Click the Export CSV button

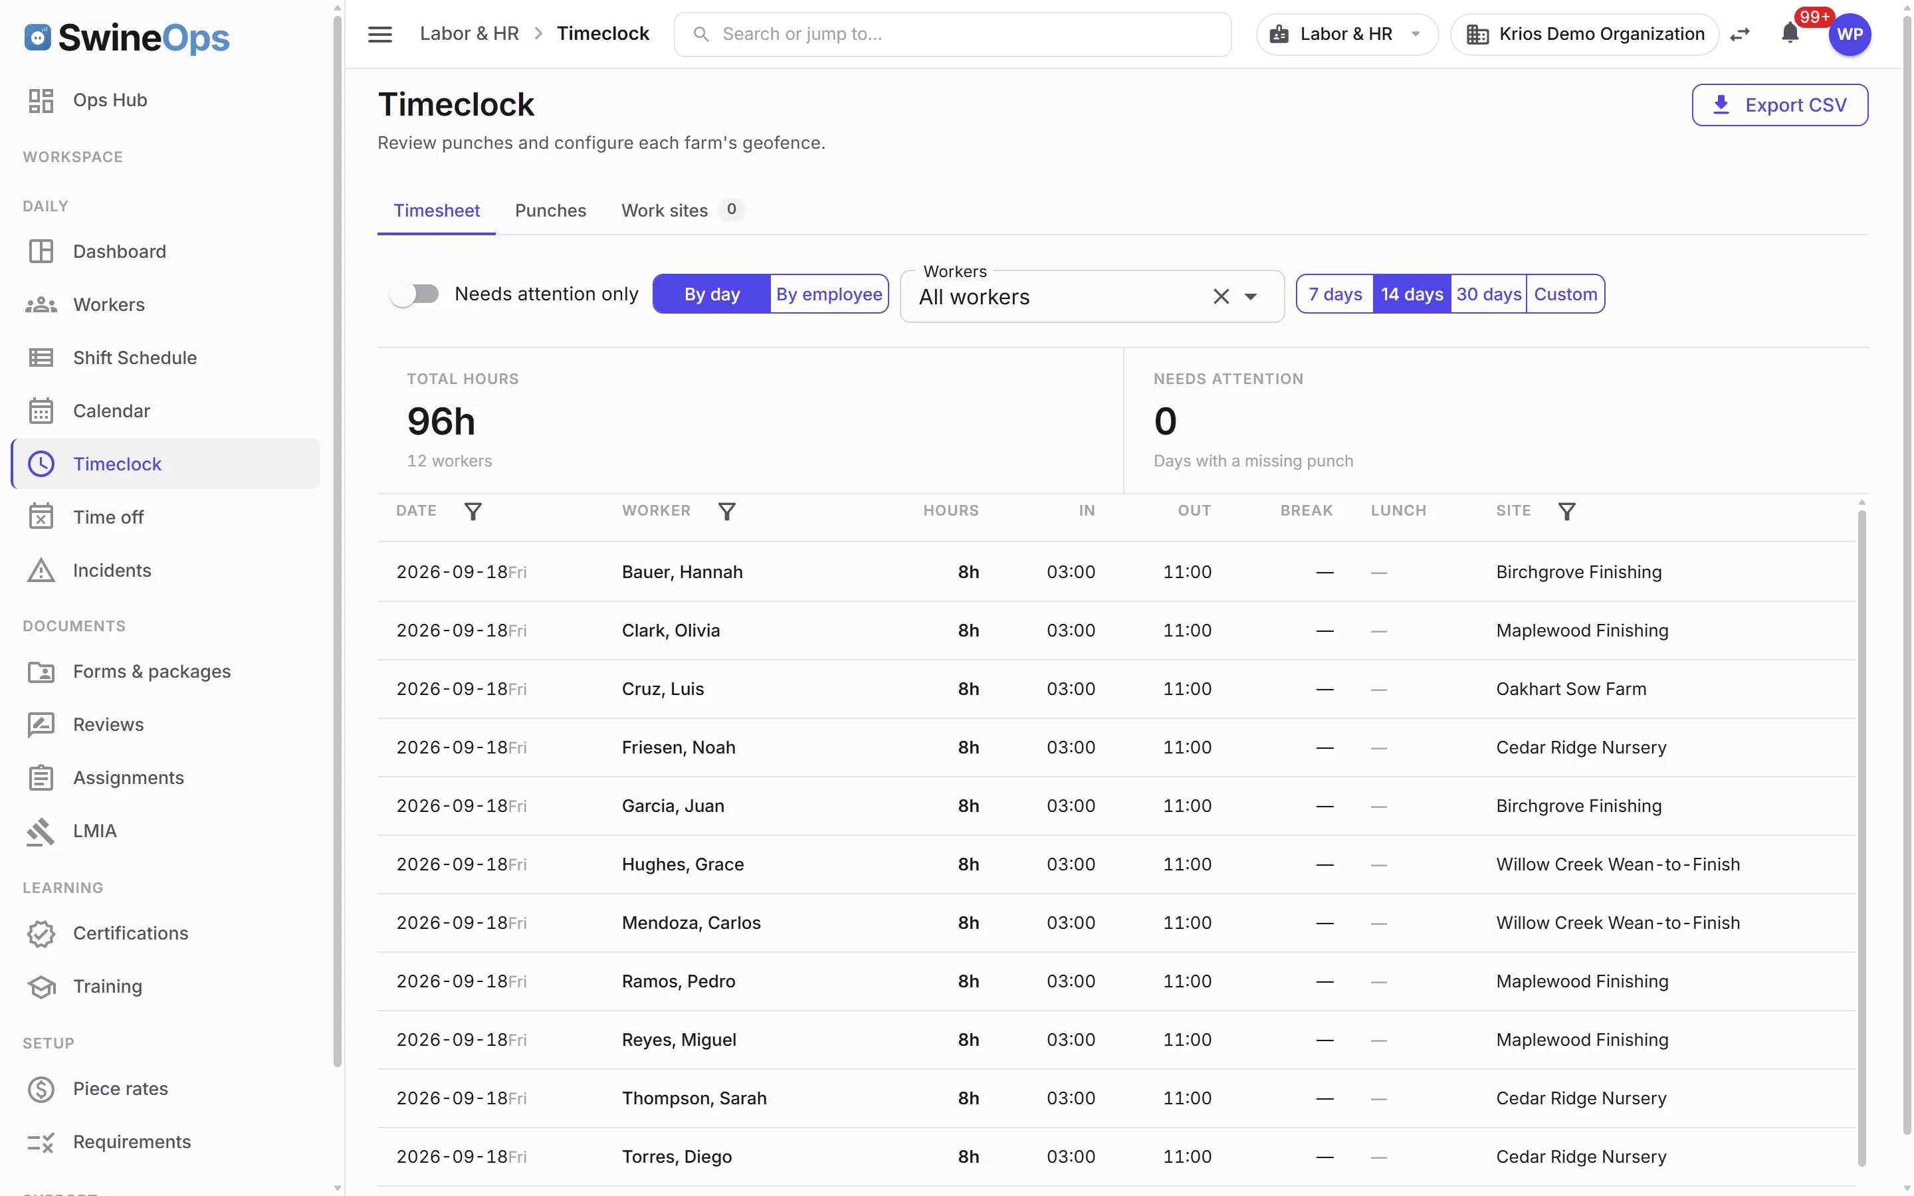[x=1780, y=105]
